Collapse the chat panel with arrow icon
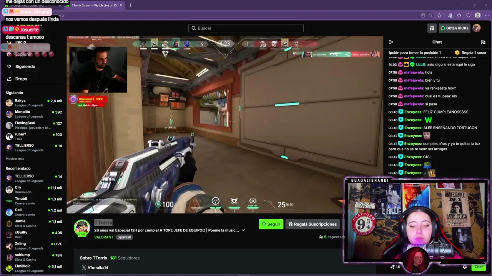The image size is (492, 276). pos(391,42)
